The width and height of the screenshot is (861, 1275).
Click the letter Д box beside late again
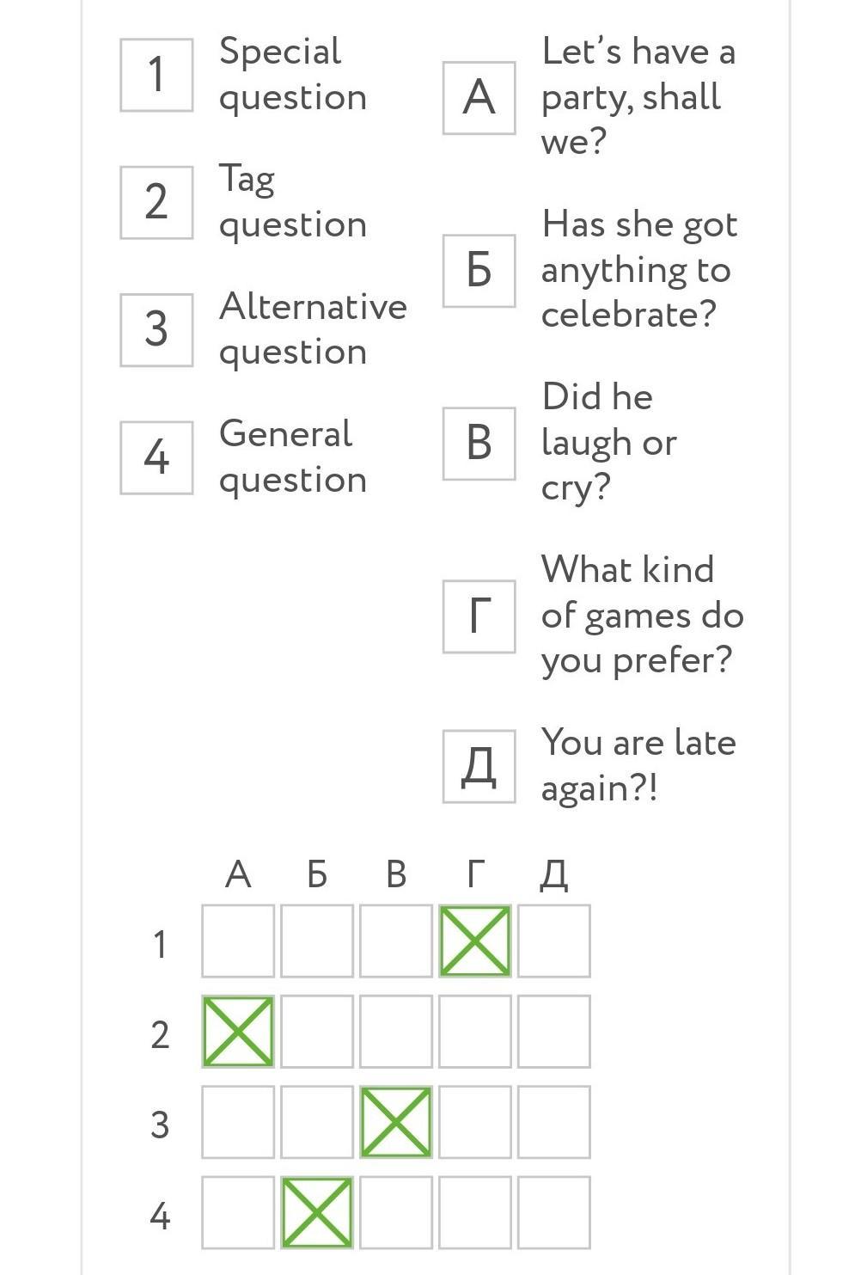[479, 766]
